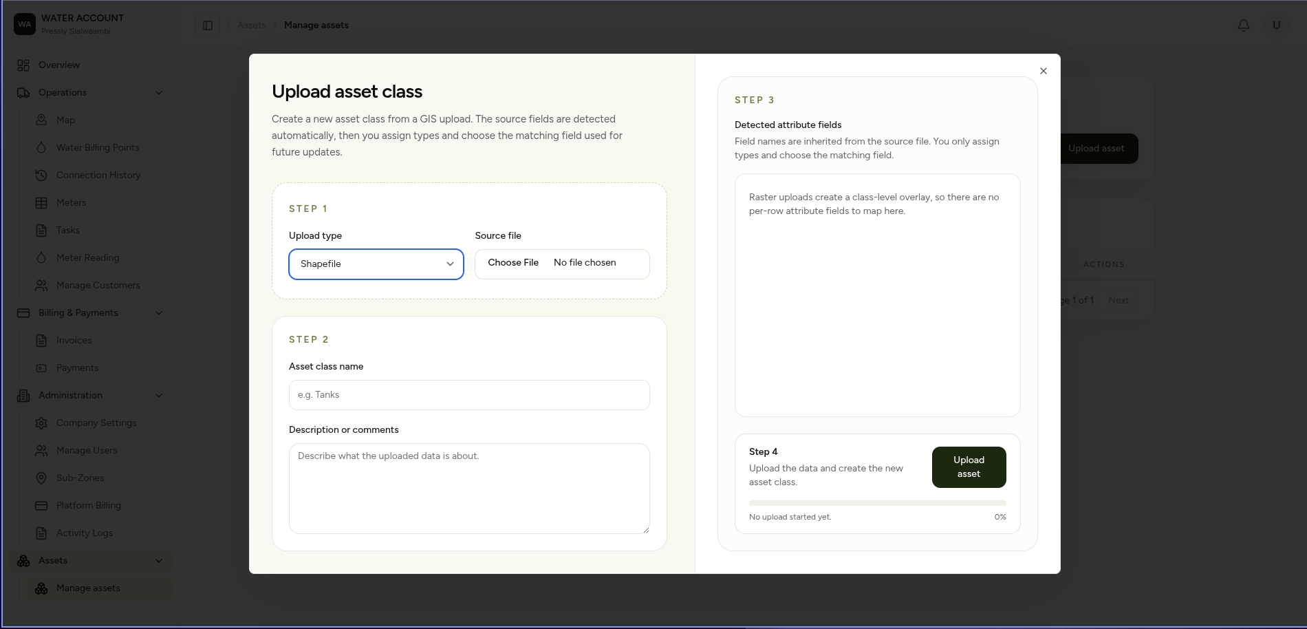Collapse the Operations section chevron
The image size is (1307, 629).
[159, 92]
